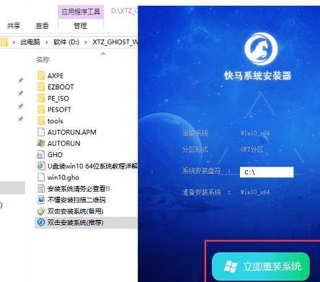This screenshot has width=320, height=282.
Task: Click the AXPE folder icon
Action: coord(41,76)
